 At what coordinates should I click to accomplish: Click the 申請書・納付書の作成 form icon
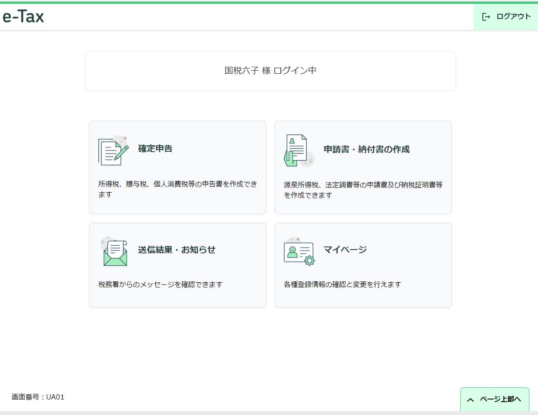point(299,150)
